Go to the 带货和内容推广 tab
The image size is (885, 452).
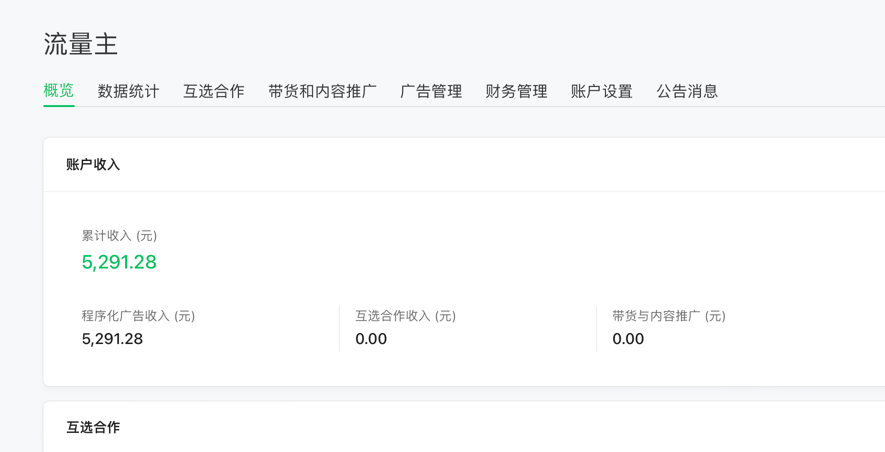(322, 91)
